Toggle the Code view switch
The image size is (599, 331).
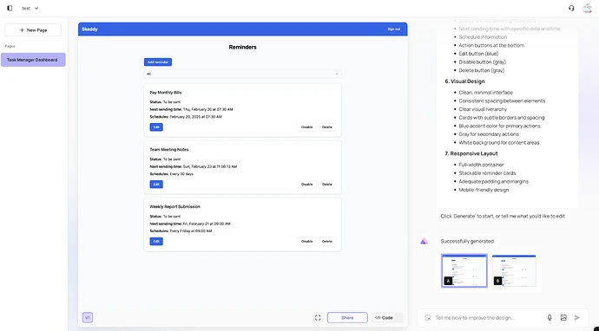[387, 318]
